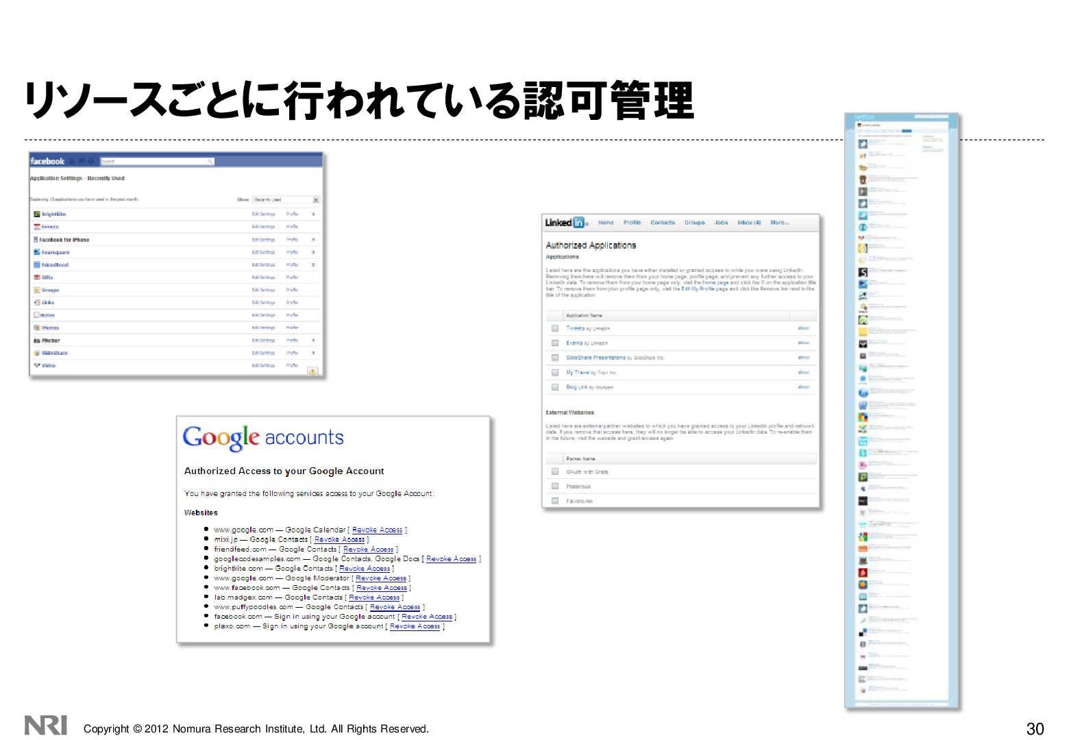Screen dimensions: 1069x740
Task: Revoke Access for Google Calendar
Action: [x=377, y=530]
